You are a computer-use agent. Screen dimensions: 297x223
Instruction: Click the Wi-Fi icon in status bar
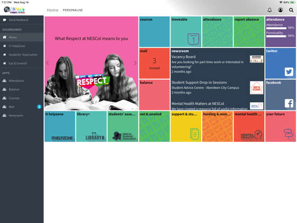pos(281,2)
